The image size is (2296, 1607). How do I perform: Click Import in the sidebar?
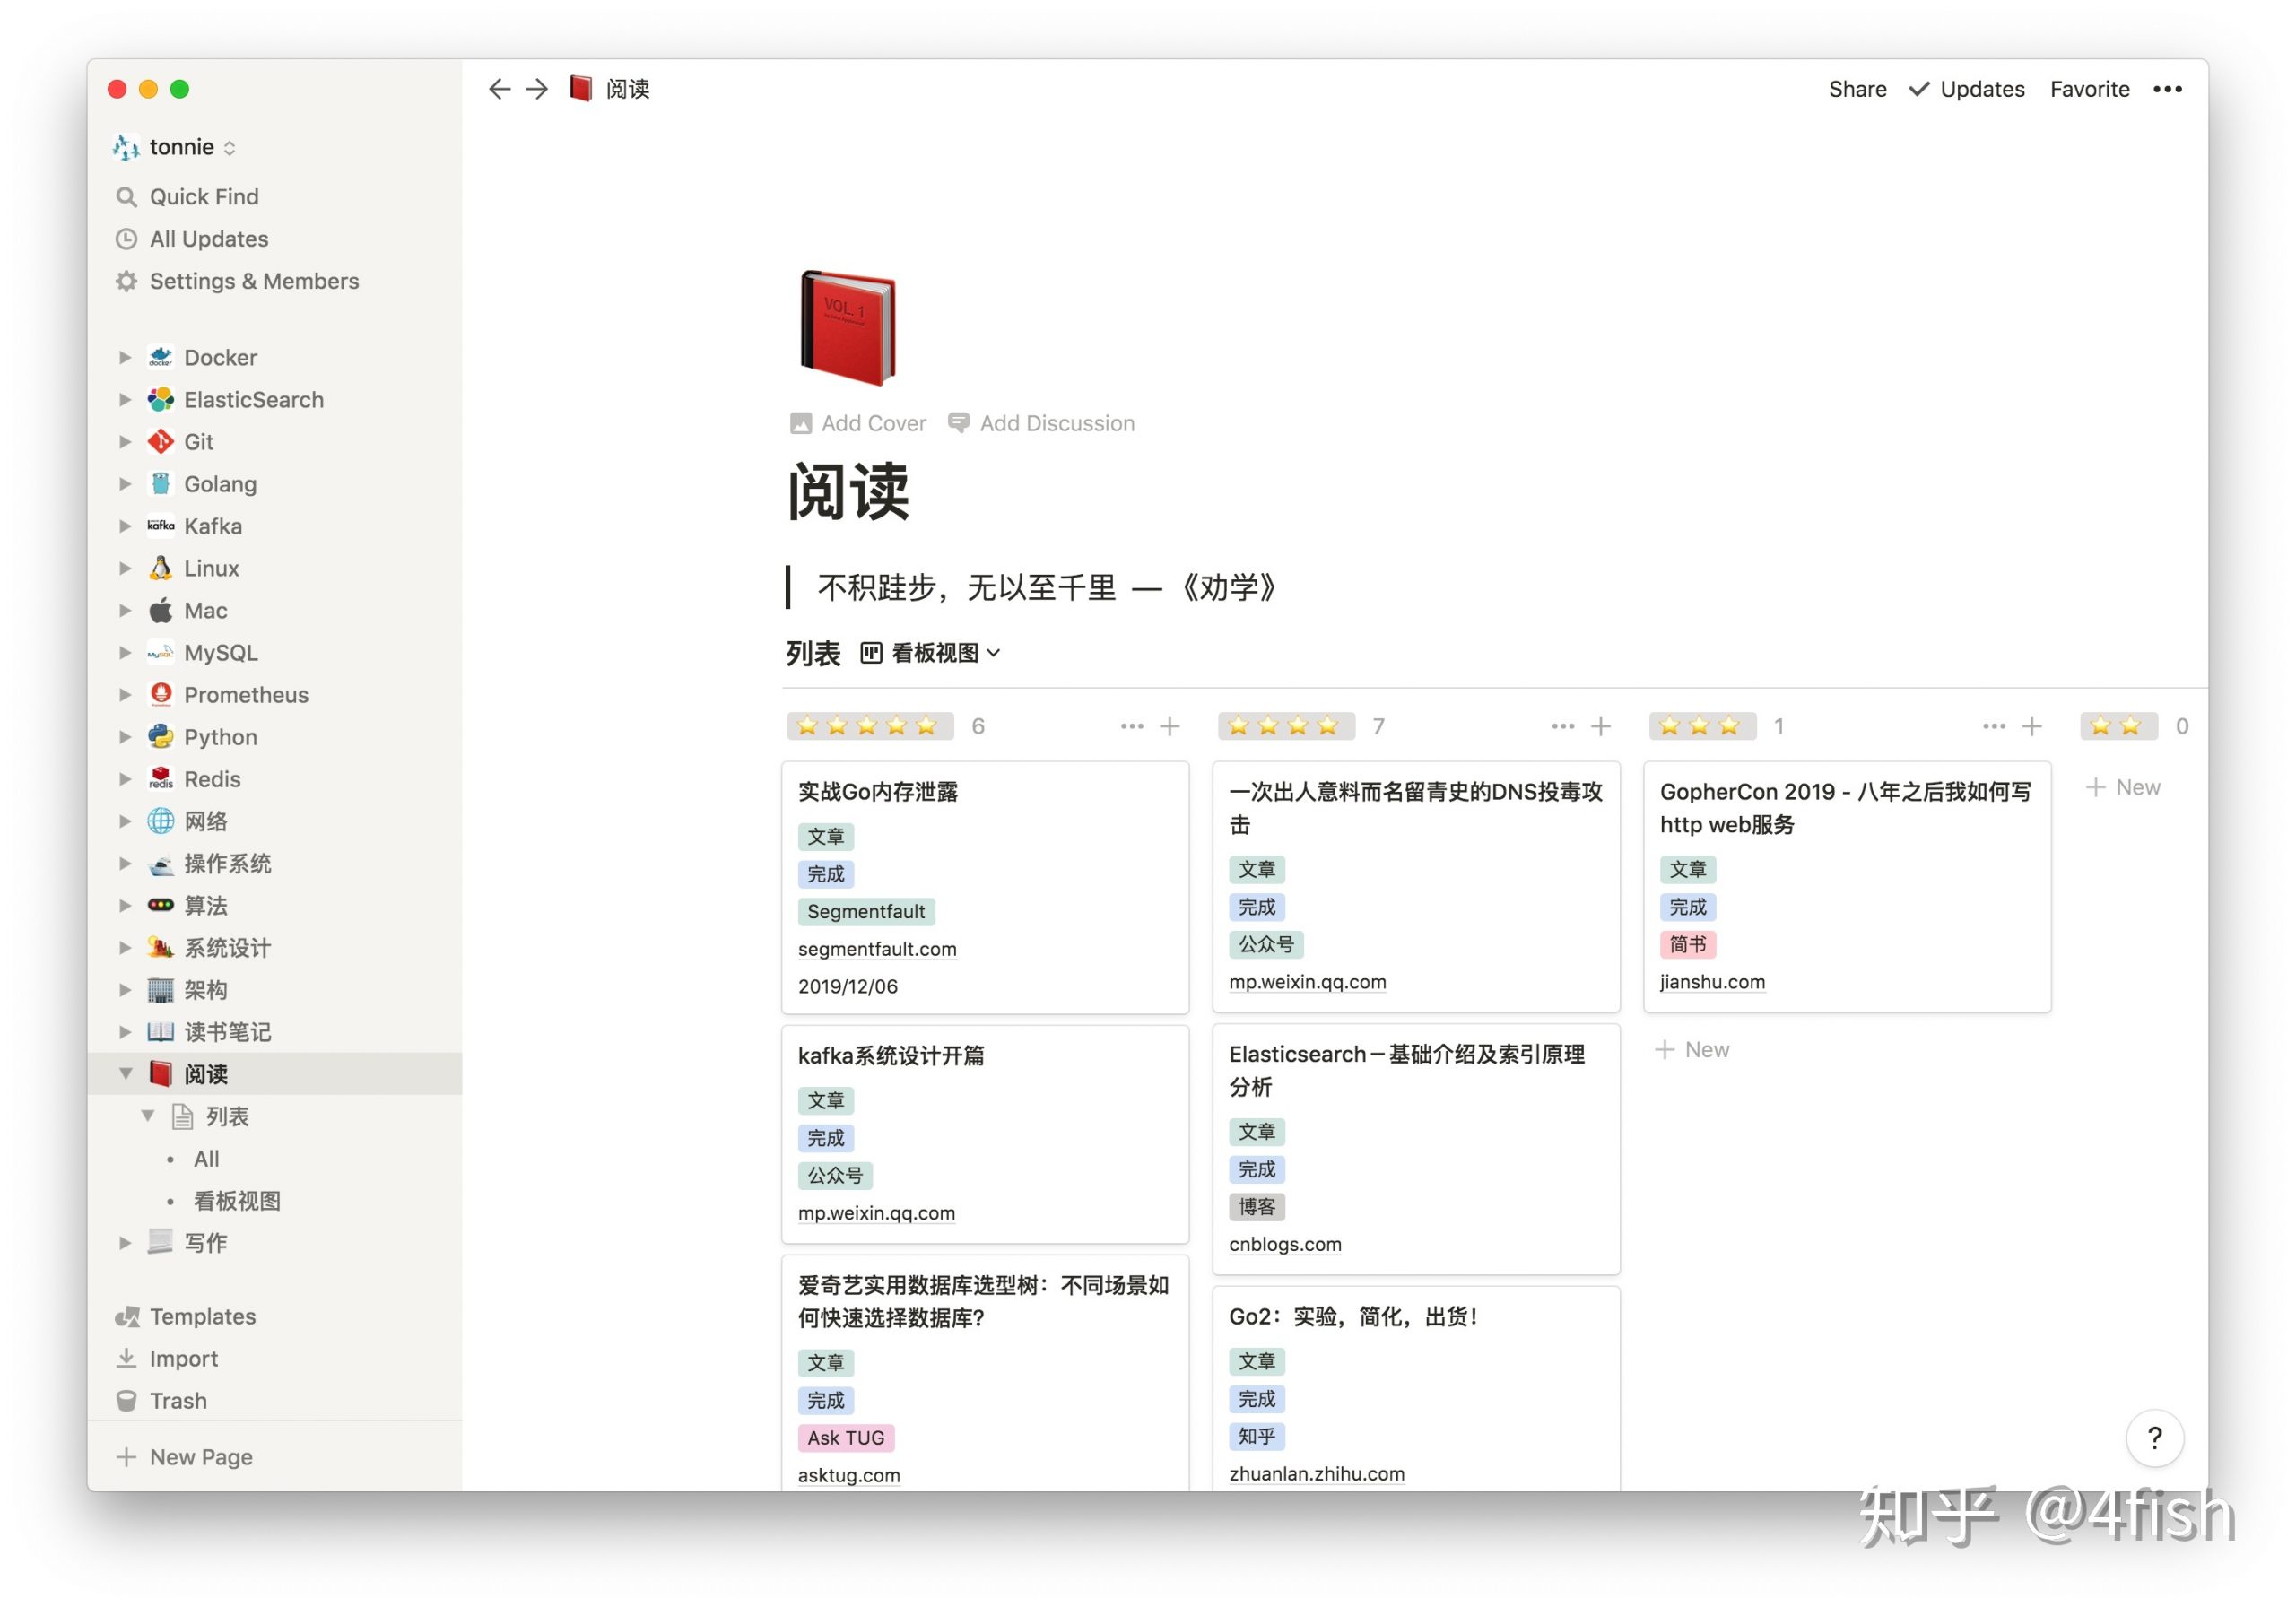tap(183, 1358)
